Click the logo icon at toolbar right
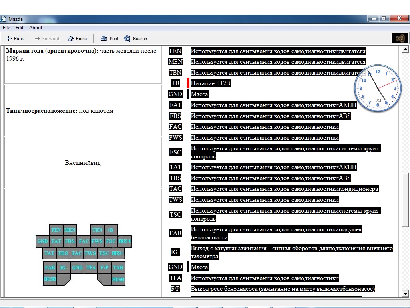The image size is (410, 308). pyautogui.click(x=400, y=38)
